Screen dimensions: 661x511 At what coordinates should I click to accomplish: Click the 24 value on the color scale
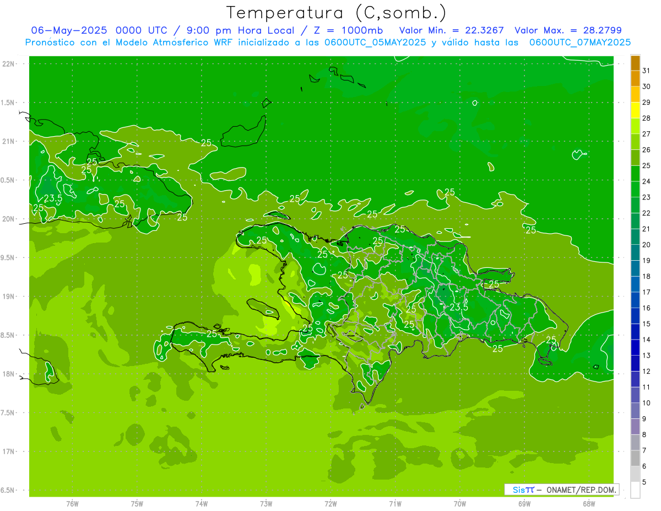pyautogui.click(x=646, y=181)
